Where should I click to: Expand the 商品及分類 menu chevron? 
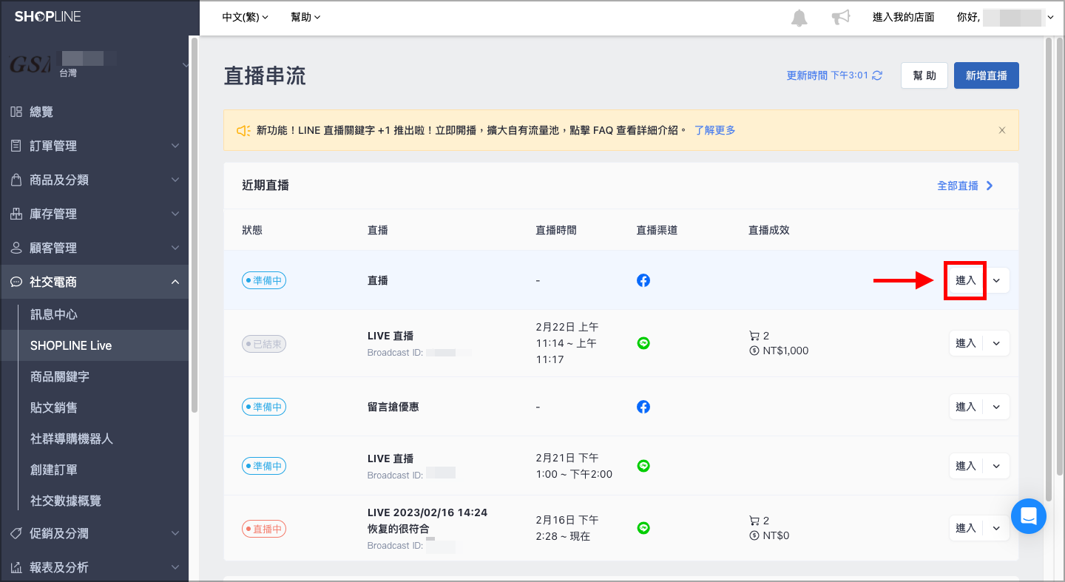175,180
